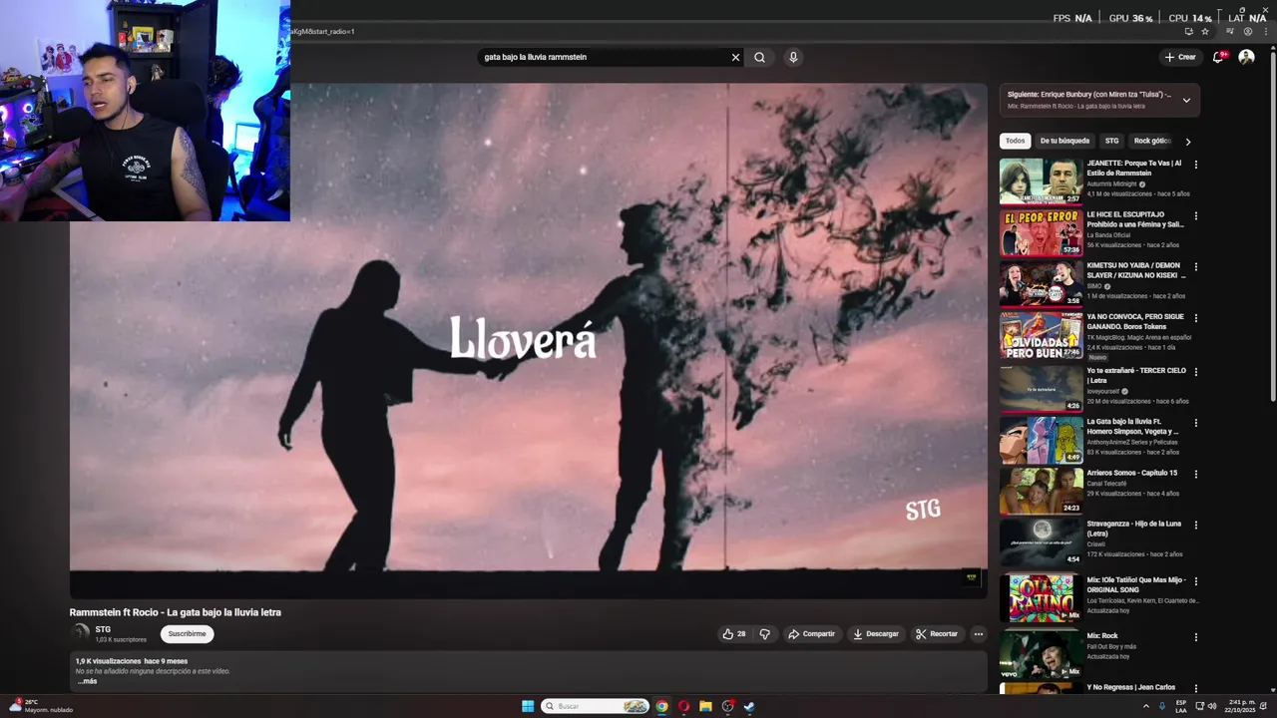Focus the YouTube search field
1277x718 pixels.
pos(605,57)
